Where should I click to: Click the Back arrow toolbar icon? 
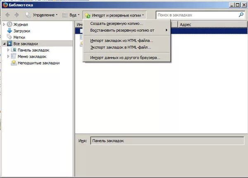(7, 15)
